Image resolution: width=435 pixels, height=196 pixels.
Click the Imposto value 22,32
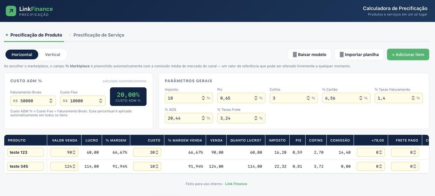280,167
